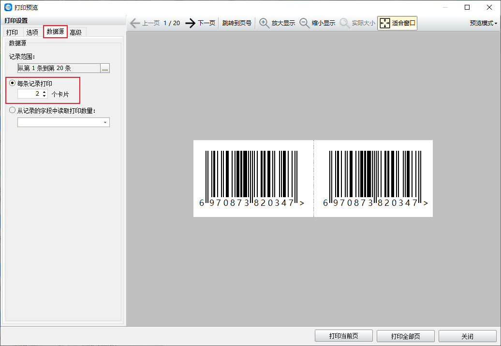Click 跳转到页号 toolbar button
The height and width of the screenshot is (346, 501).
coord(237,23)
